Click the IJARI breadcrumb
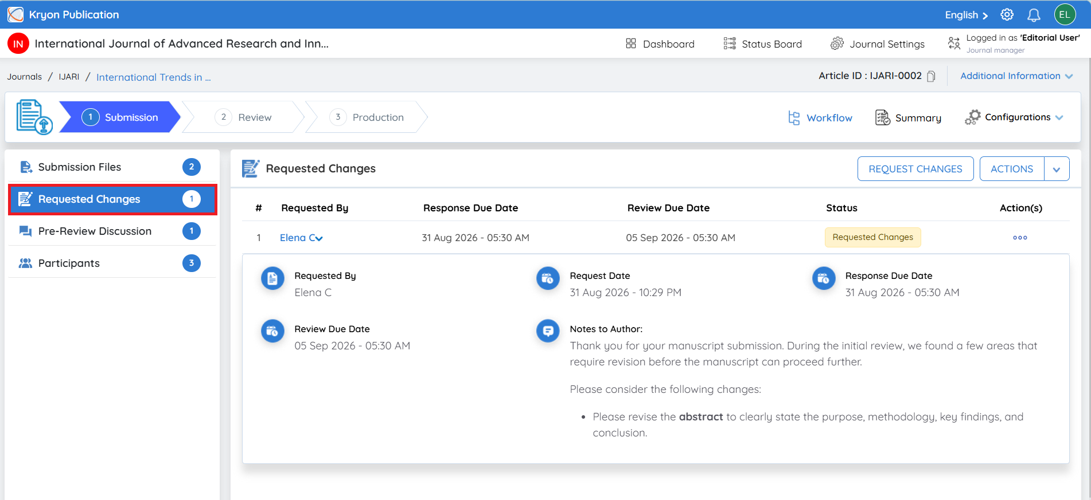Viewport: 1091px width, 500px height. 69,77
